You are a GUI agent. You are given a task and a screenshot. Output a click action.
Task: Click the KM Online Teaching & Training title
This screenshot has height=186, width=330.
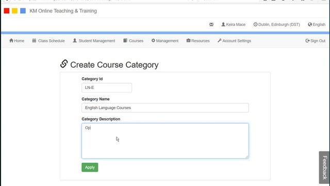tap(63, 11)
